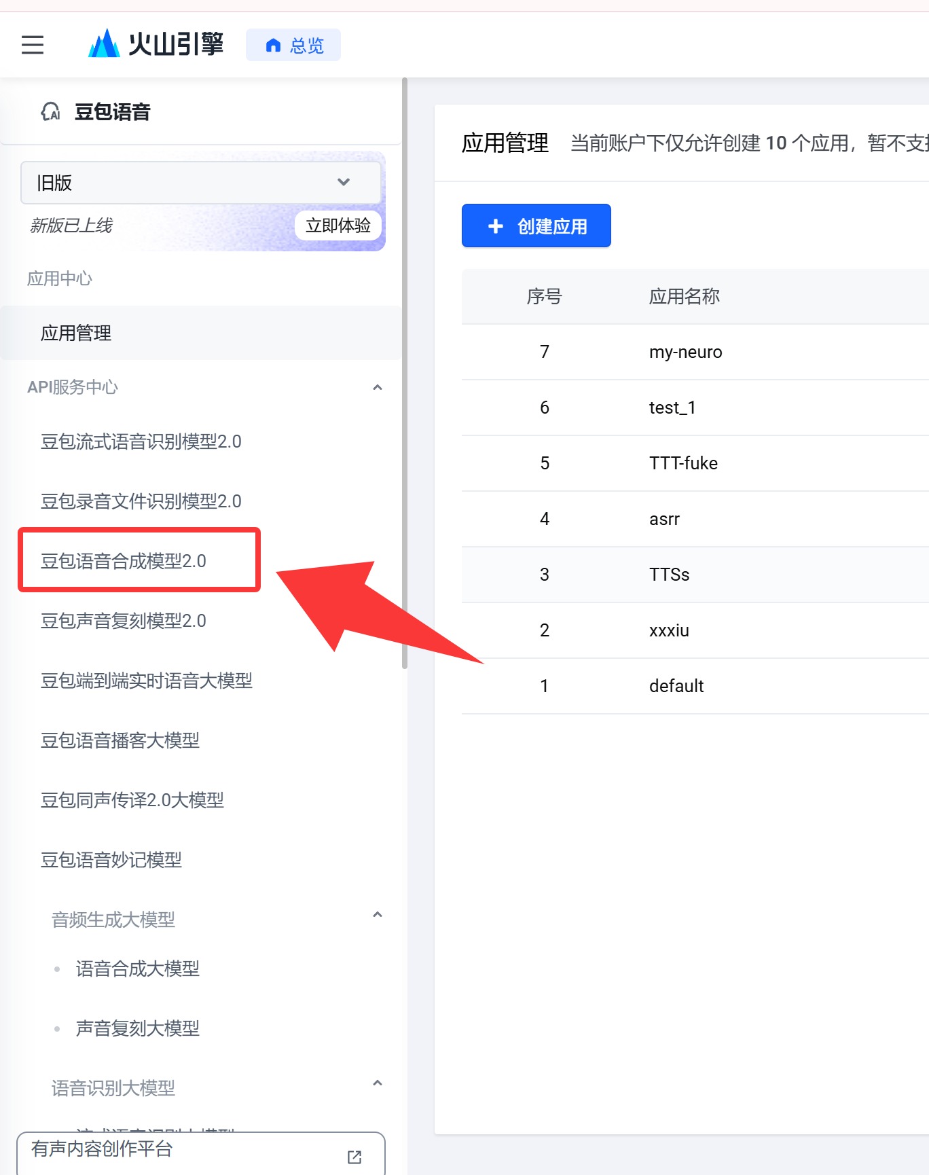Collapse the 语音识别大模型 group
Screen dimensions: 929x1175
click(378, 1083)
